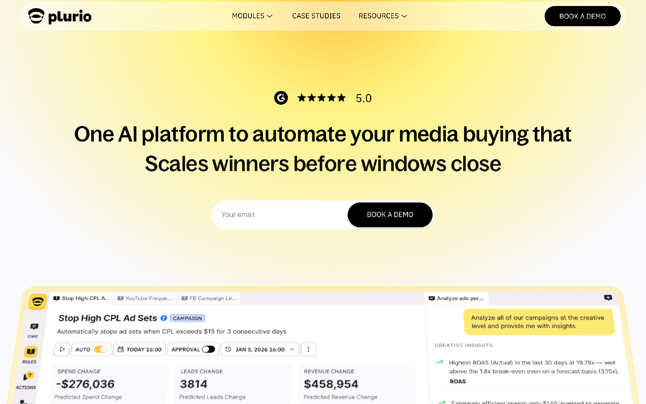Click the CREATIVE INSIGHTS heading
This screenshot has width=646, height=404.
(464, 345)
